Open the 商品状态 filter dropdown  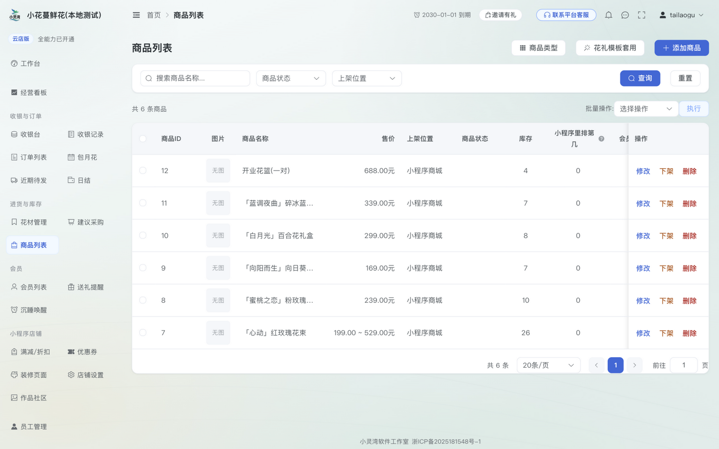291,78
